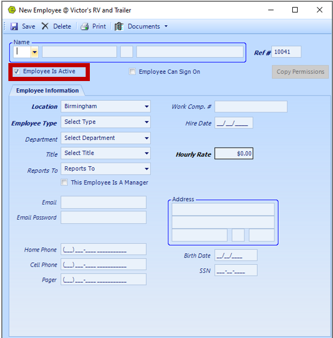
Task: Click the Documents folder icon
Action: [119, 26]
